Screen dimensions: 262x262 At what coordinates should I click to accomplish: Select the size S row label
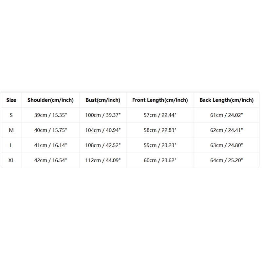pos(11,115)
